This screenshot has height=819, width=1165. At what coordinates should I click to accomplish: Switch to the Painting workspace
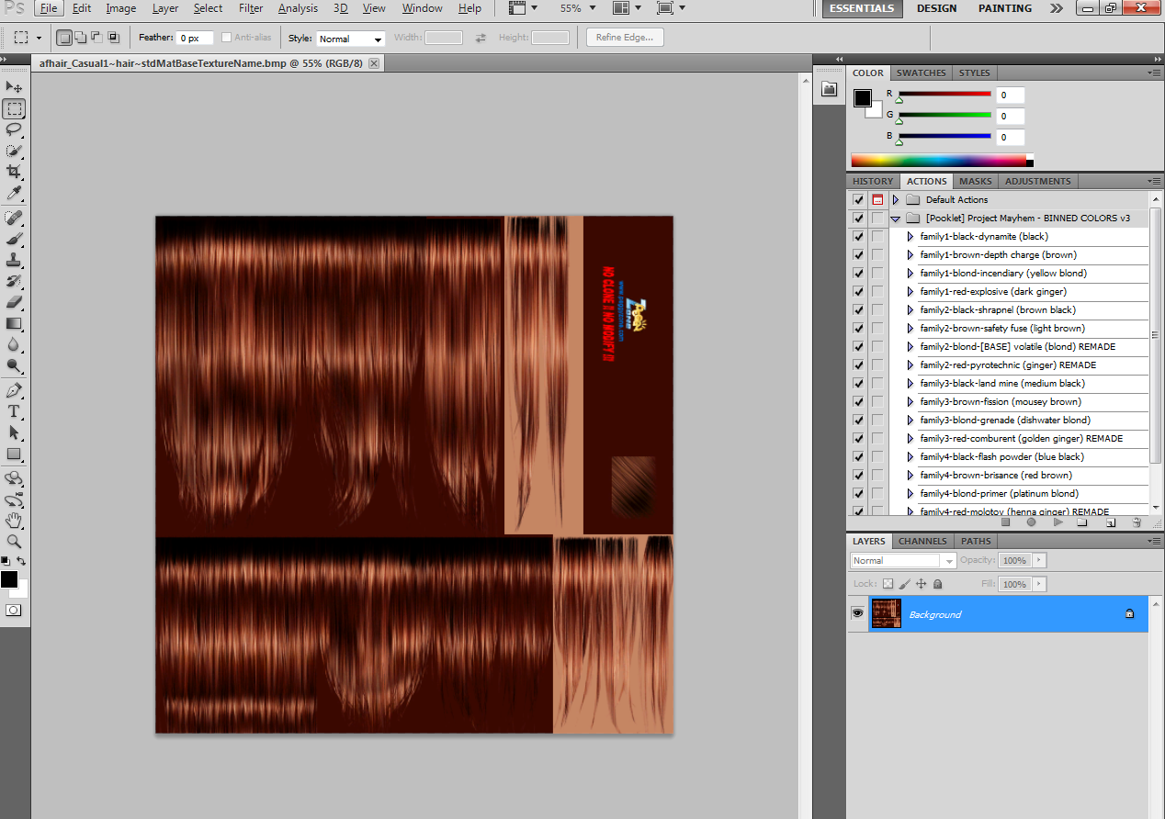(x=1004, y=8)
